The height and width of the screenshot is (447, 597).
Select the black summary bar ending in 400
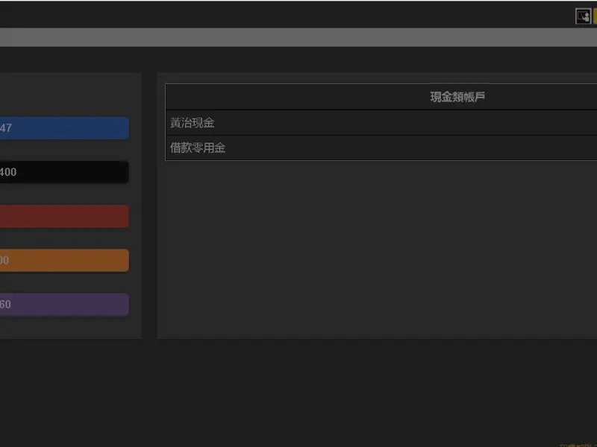point(64,172)
